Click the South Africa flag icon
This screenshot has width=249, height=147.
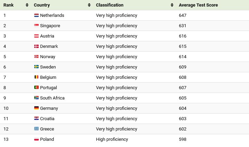coord(36,98)
